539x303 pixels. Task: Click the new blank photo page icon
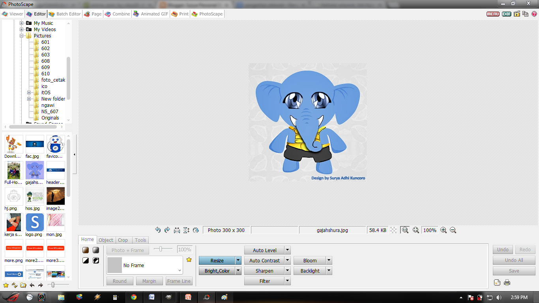[x=497, y=282]
